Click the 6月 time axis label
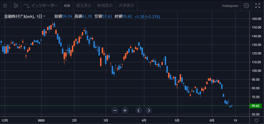The height and width of the screenshot is (124, 264). click(212, 120)
